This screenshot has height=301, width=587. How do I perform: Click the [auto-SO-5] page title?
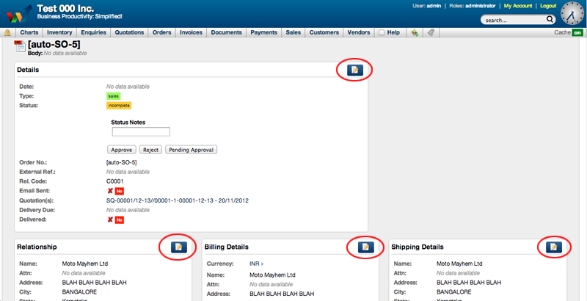pyautogui.click(x=54, y=45)
